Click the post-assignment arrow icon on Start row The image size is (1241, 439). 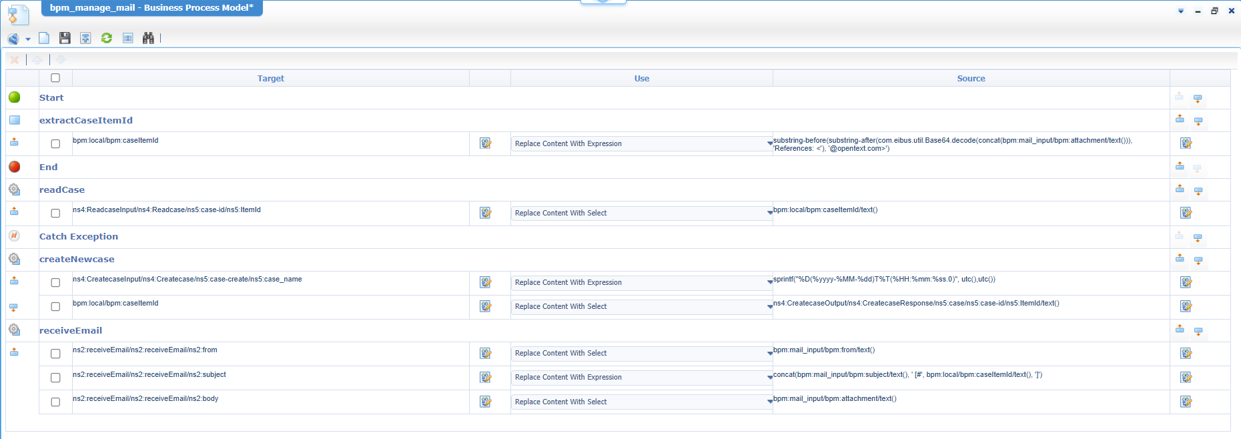(1198, 99)
